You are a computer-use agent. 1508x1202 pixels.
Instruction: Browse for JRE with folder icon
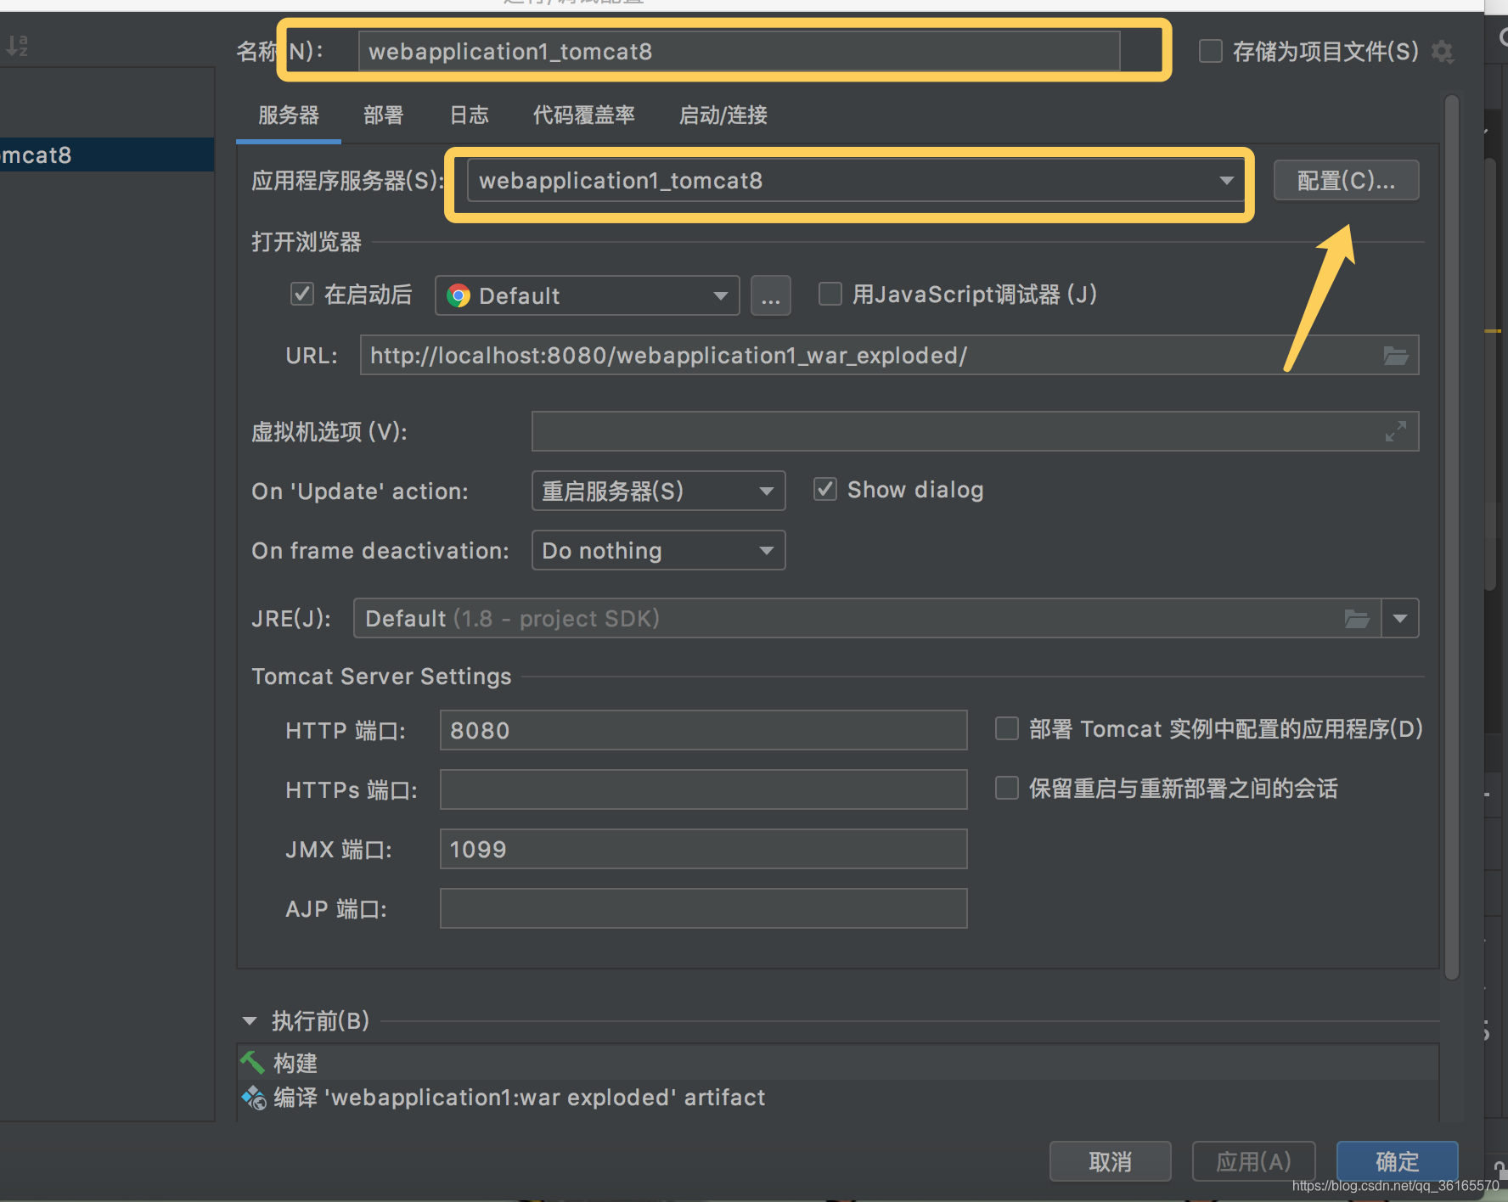click(1357, 619)
